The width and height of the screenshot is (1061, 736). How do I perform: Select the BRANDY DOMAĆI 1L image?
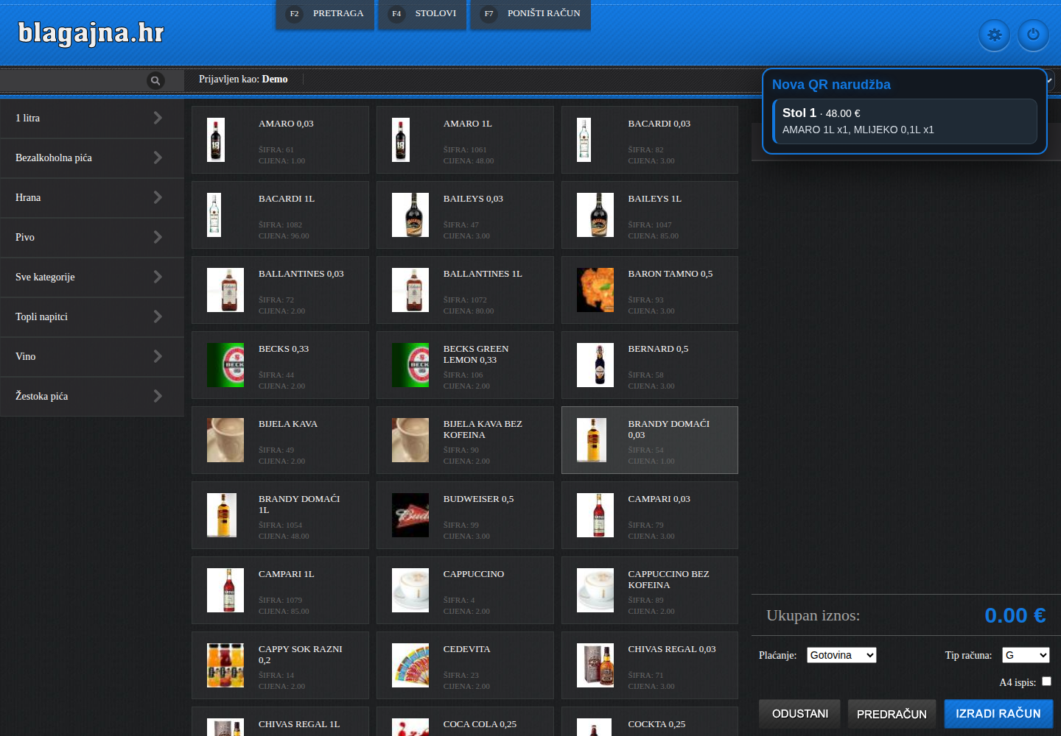[222, 515]
